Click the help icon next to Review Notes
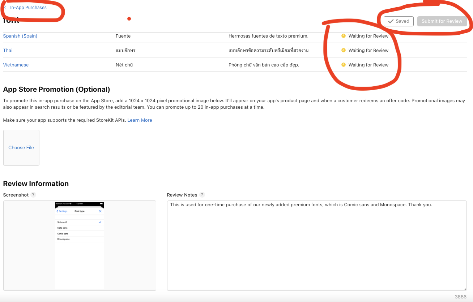Viewport: 473px width, 302px height. [x=202, y=195]
